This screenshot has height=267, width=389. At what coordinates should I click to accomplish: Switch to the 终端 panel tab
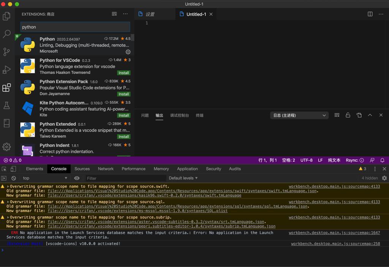(199, 115)
